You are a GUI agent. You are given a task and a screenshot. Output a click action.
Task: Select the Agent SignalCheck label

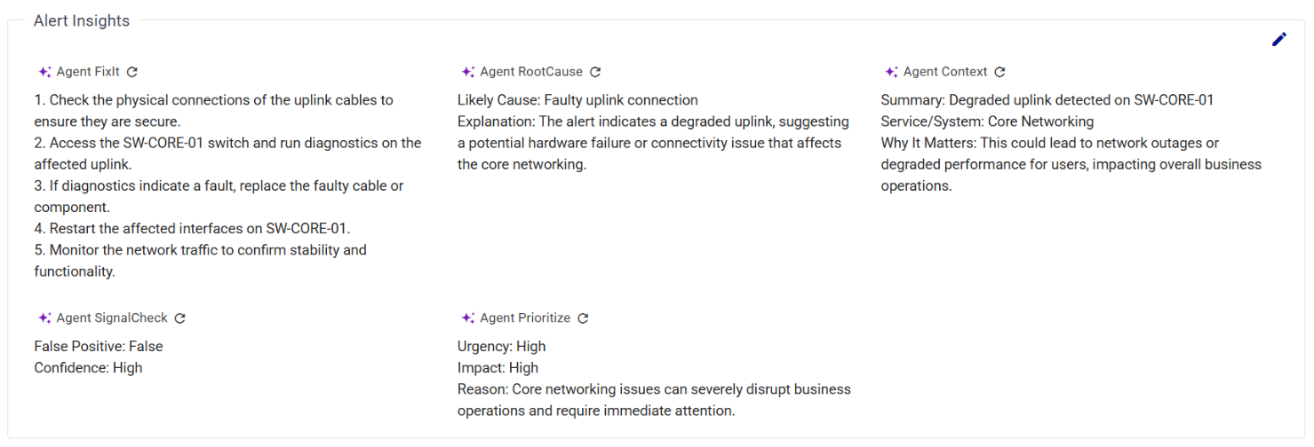tap(112, 318)
